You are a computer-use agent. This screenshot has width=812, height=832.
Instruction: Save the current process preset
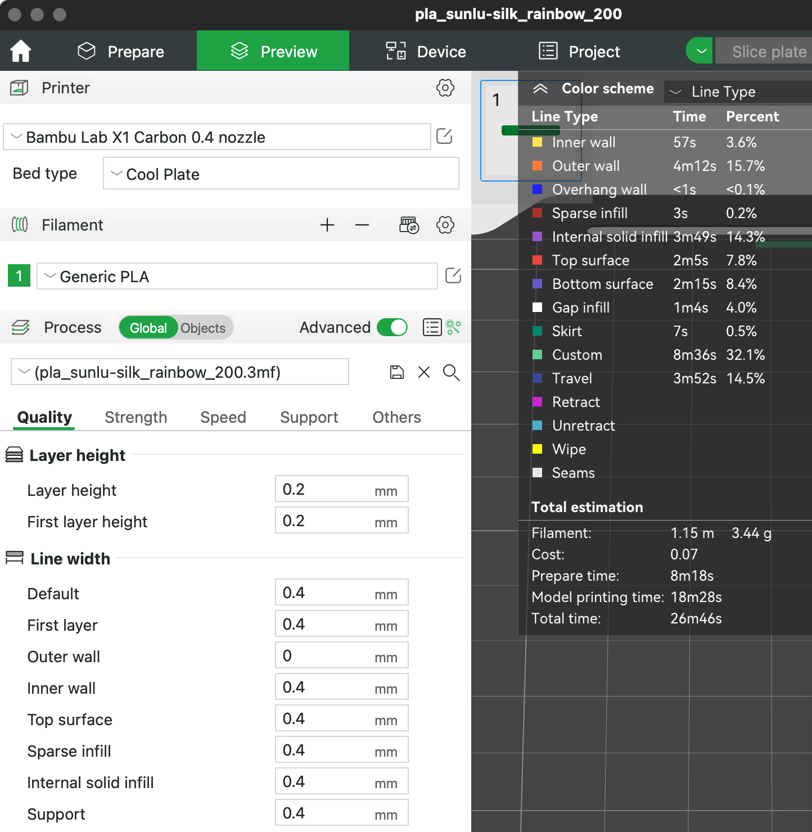(396, 372)
